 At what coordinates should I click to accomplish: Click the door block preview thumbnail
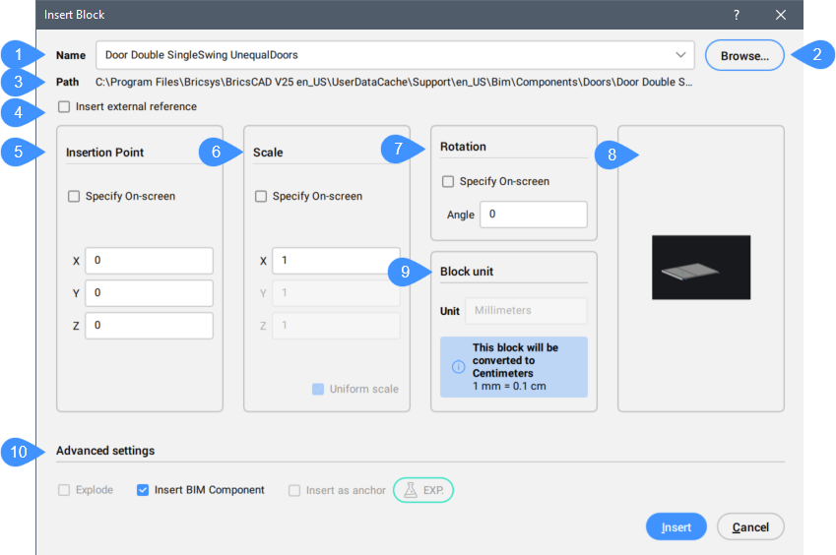[x=701, y=268]
